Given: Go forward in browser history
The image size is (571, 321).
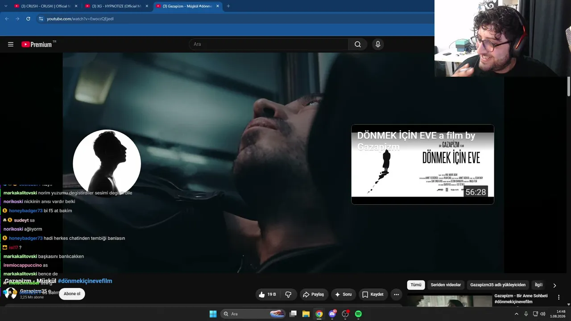Looking at the screenshot, I should pyautogui.click(x=17, y=19).
